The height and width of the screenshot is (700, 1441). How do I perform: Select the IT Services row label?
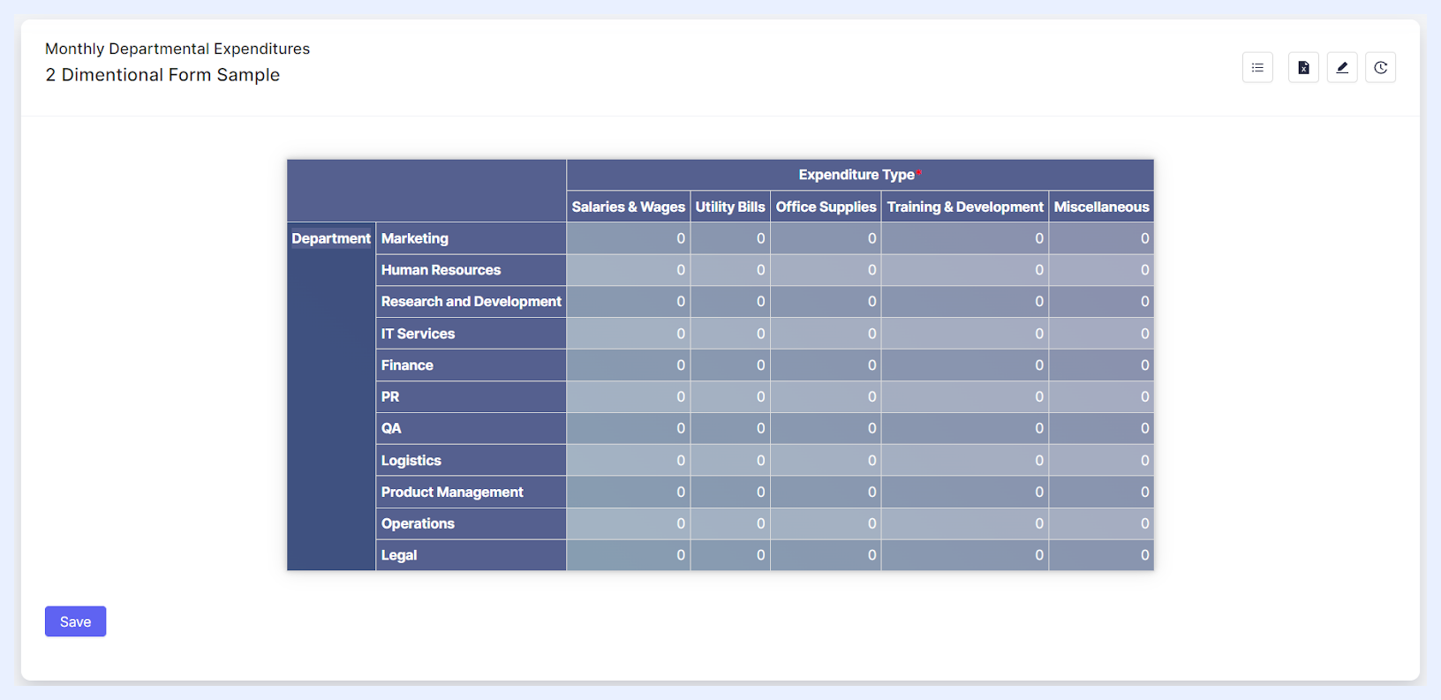pyautogui.click(x=471, y=334)
